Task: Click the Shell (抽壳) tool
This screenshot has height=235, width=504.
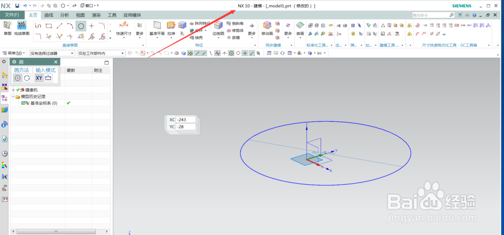Action: tap(196, 37)
